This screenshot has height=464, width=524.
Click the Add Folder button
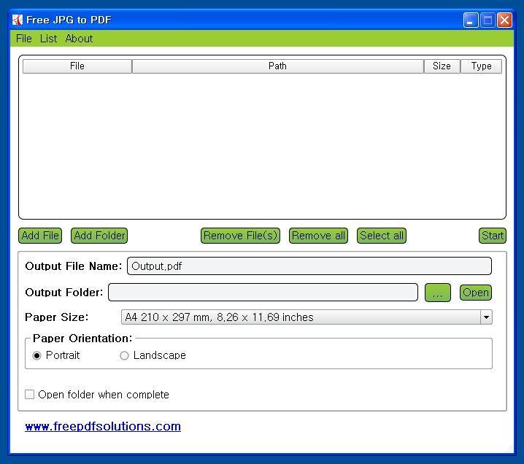click(99, 236)
